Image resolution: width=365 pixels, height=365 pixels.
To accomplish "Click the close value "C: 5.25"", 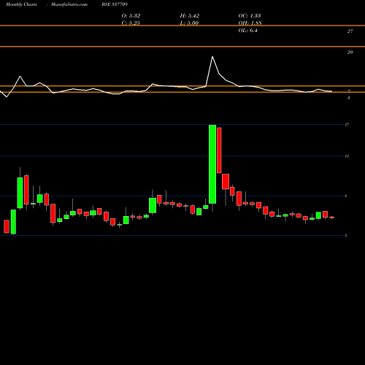I will [x=131, y=23].
